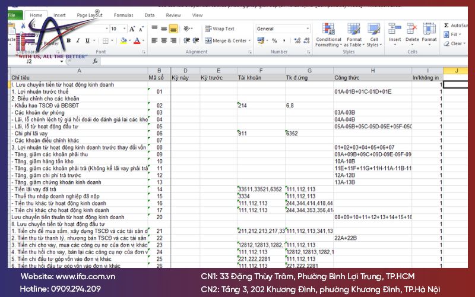This screenshot has width=475, height=297.
Task: Select cell '- Chi phí lãi vay'
Action: click(79, 133)
